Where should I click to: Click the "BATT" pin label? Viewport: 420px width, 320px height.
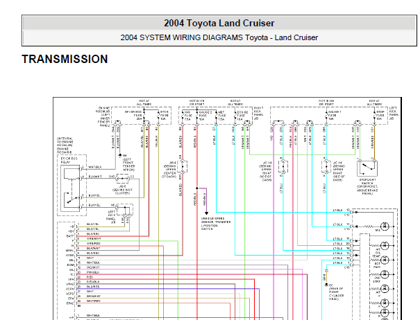click(70, 236)
